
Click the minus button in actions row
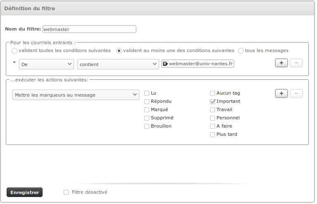pyautogui.click(x=296, y=93)
